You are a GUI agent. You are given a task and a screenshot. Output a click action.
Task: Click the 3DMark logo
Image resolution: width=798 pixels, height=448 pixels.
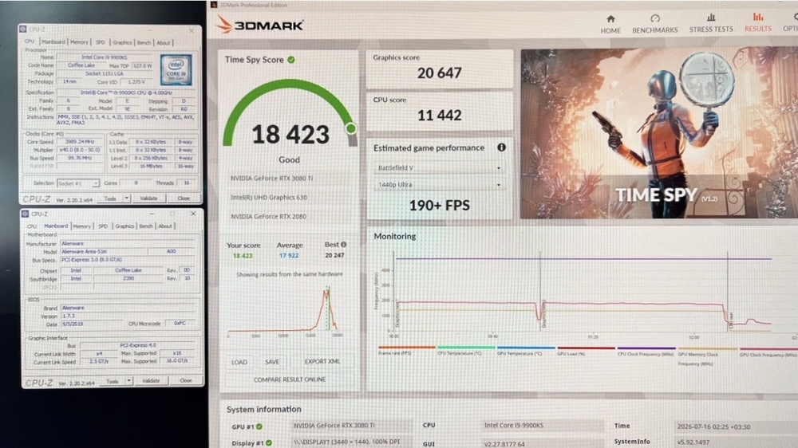point(259,25)
